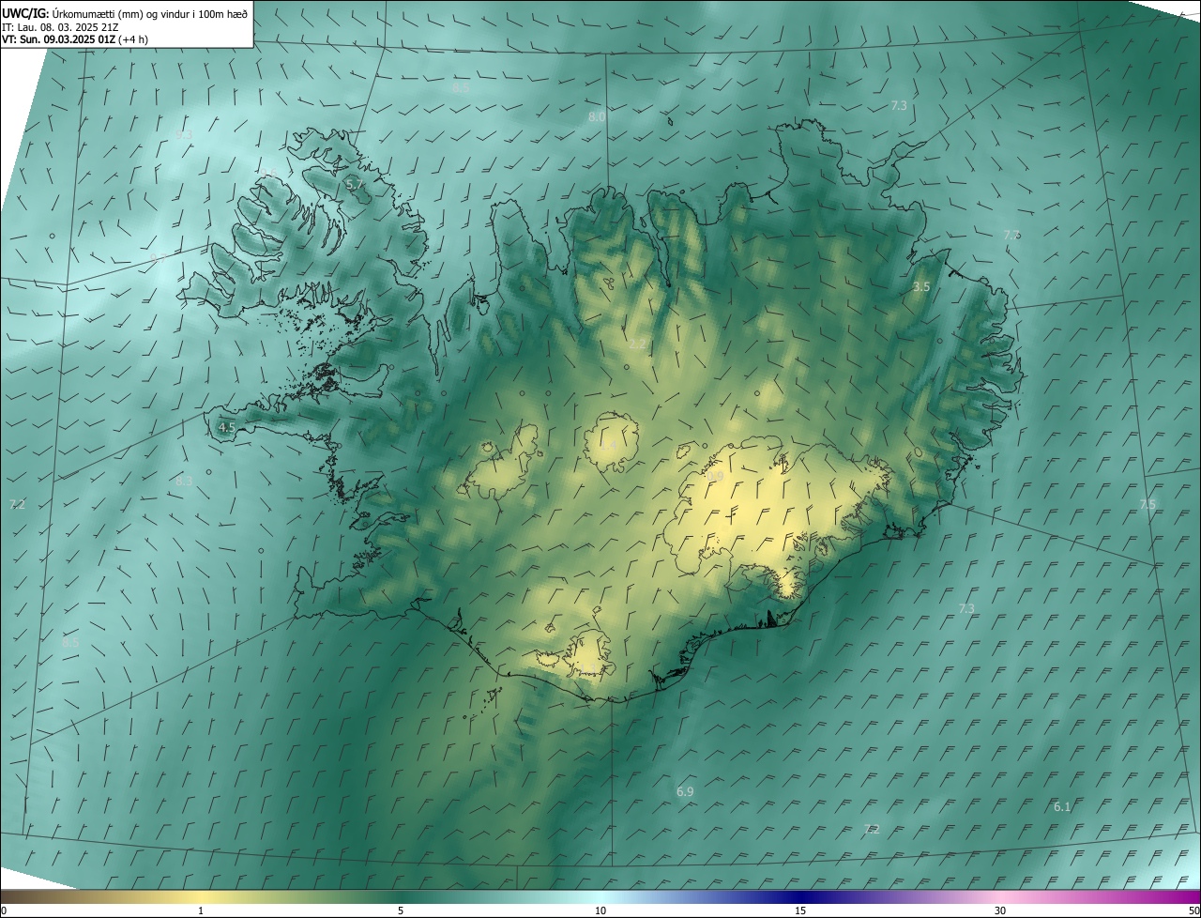The width and height of the screenshot is (1201, 918).
Task: Click the colorbar tick label '0'
Action: coord(3,910)
